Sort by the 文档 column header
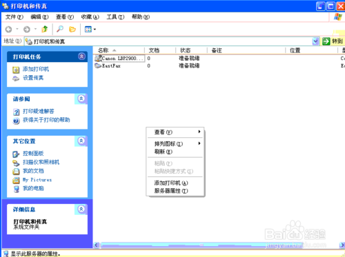 [x=160, y=50]
